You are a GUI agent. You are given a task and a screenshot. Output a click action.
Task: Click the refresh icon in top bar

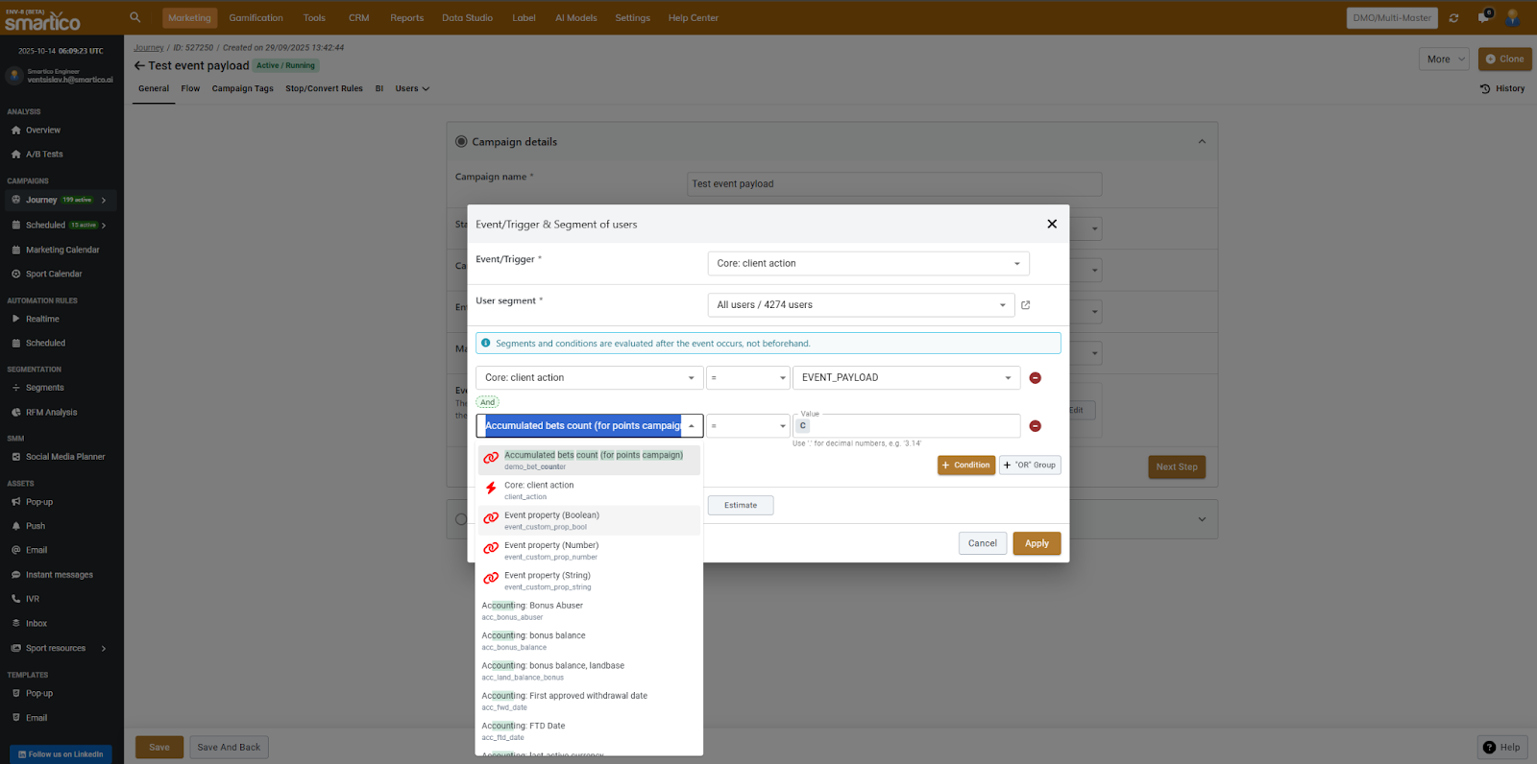pos(1453,18)
